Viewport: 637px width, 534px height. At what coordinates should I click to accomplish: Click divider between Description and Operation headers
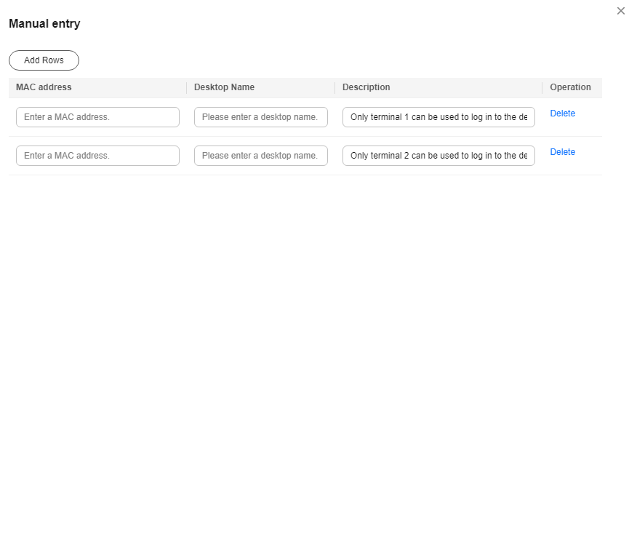tap(542, 88)
